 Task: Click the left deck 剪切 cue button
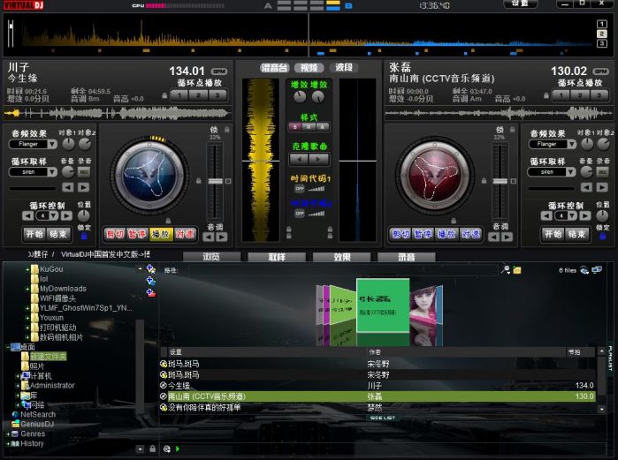[115, 234]
